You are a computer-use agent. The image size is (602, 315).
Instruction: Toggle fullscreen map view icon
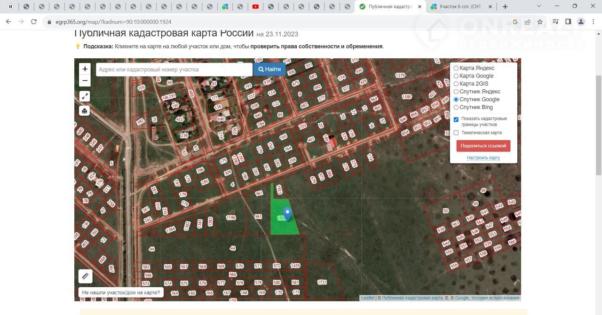coord(85,96)
